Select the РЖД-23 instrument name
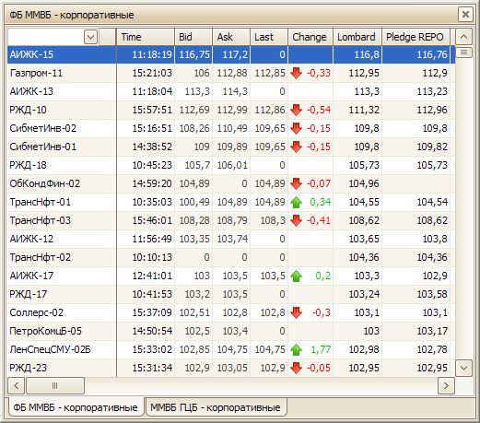Viewport: 480px width, 423px height. [29, 368]
